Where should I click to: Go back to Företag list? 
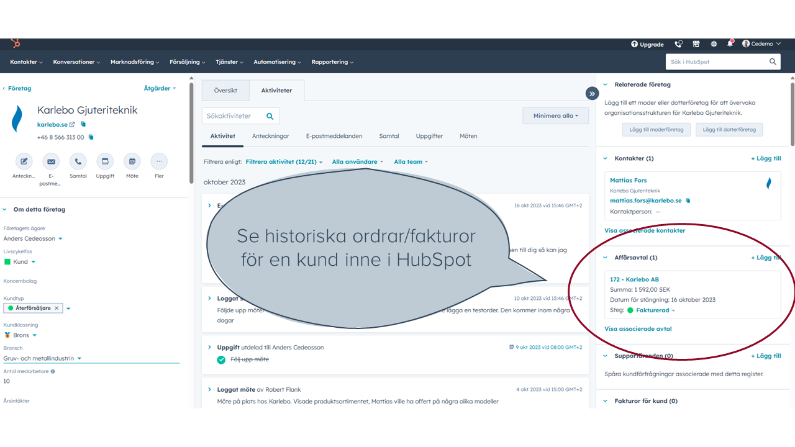[17, 88]
